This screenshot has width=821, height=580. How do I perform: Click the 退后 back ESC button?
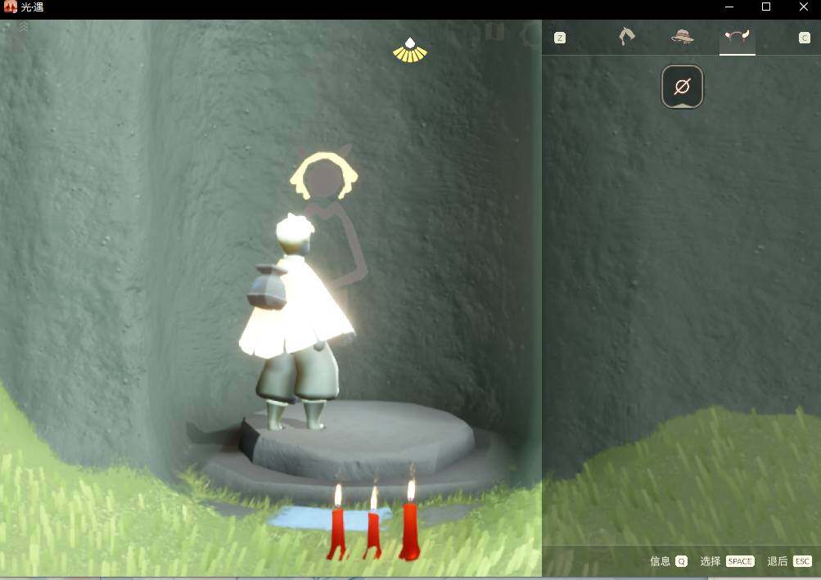[x=790, y=561]
